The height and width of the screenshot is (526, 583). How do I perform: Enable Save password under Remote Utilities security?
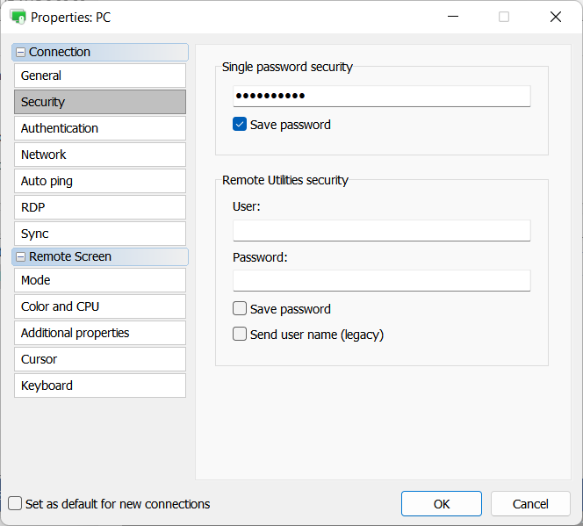[x=240, y=309]
